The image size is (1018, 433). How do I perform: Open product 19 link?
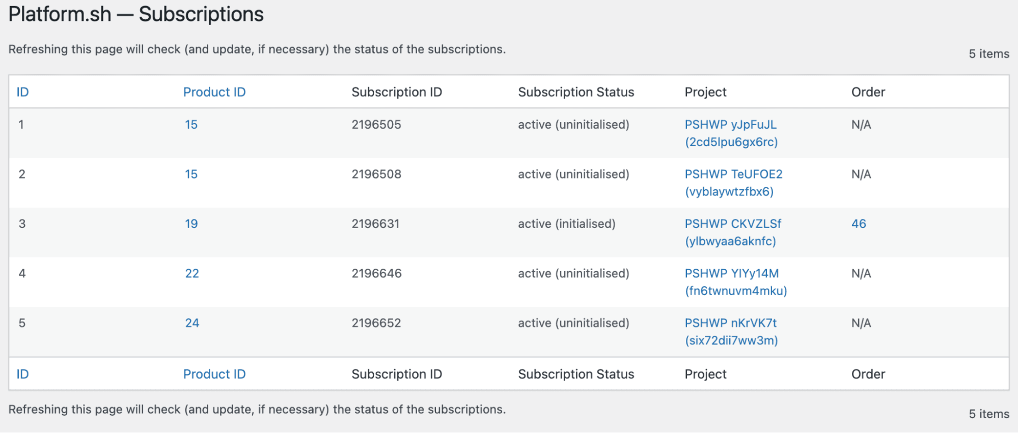click(x=191, y=224)
